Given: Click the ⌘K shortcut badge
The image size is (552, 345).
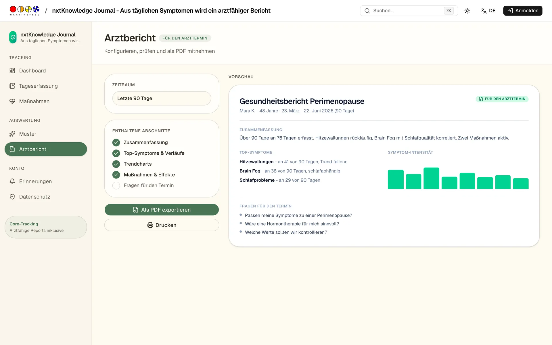Looking at the screenshot, I should pyautogui.click(x=448, y=11).
